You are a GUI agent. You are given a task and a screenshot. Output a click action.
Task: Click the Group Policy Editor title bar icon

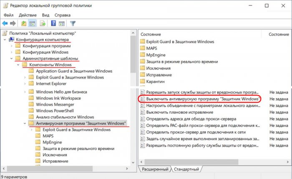pos(5,5)
